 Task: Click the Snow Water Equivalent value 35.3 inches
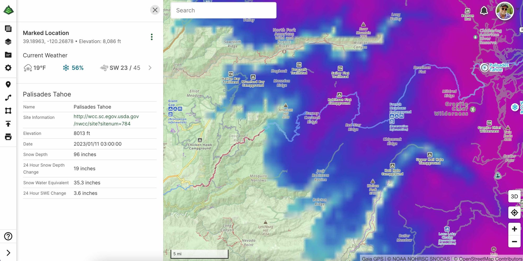[x=87, y=183]
